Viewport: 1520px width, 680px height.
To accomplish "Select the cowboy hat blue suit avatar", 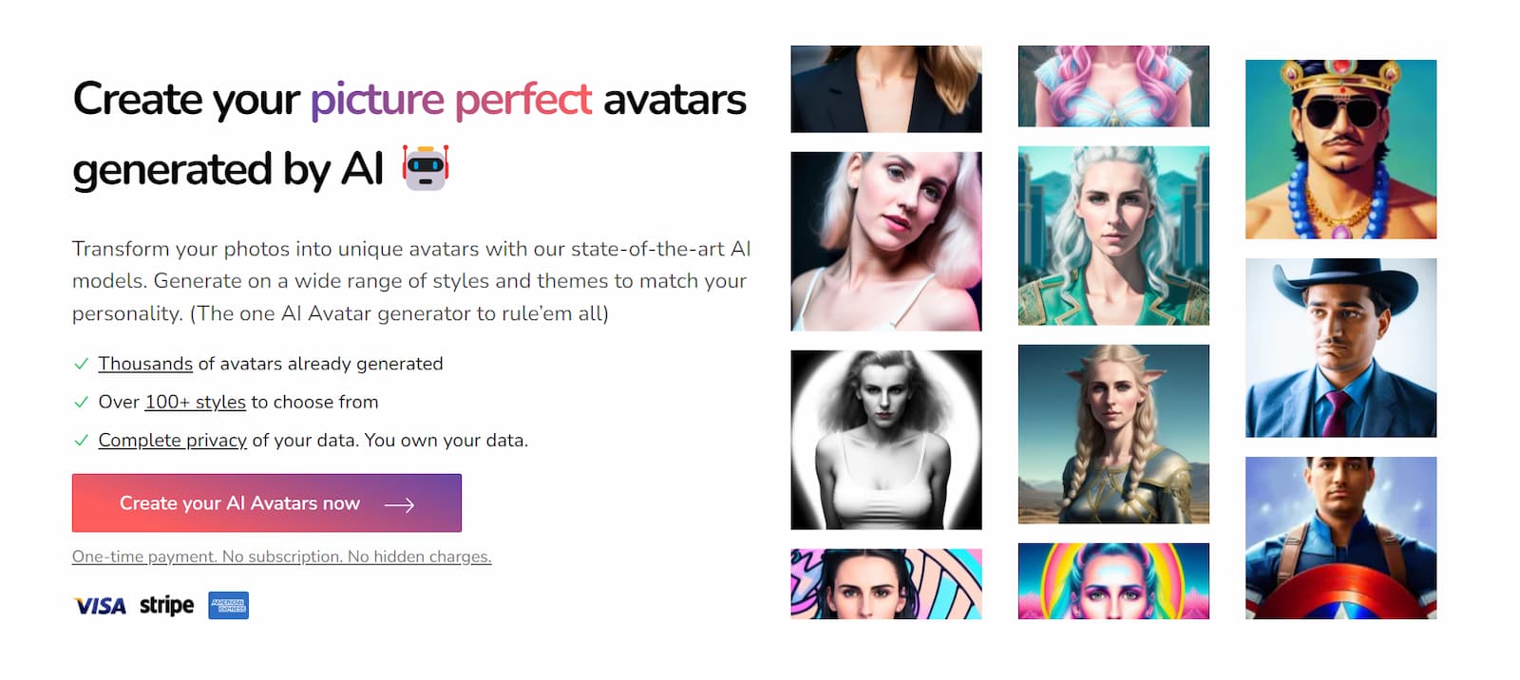I will click(1340, 348).
